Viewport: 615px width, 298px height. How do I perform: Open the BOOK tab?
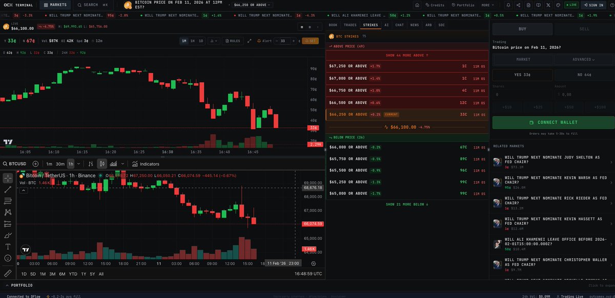(333, 25)
